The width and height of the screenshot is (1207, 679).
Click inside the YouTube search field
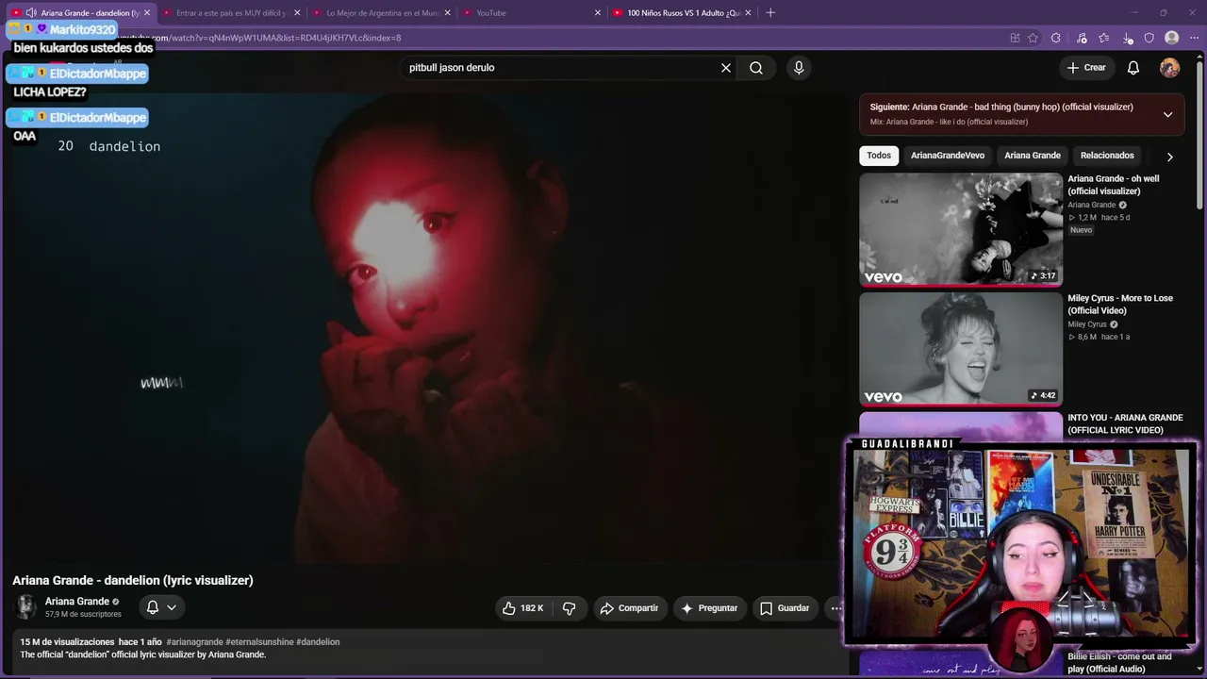click(556, 68)
